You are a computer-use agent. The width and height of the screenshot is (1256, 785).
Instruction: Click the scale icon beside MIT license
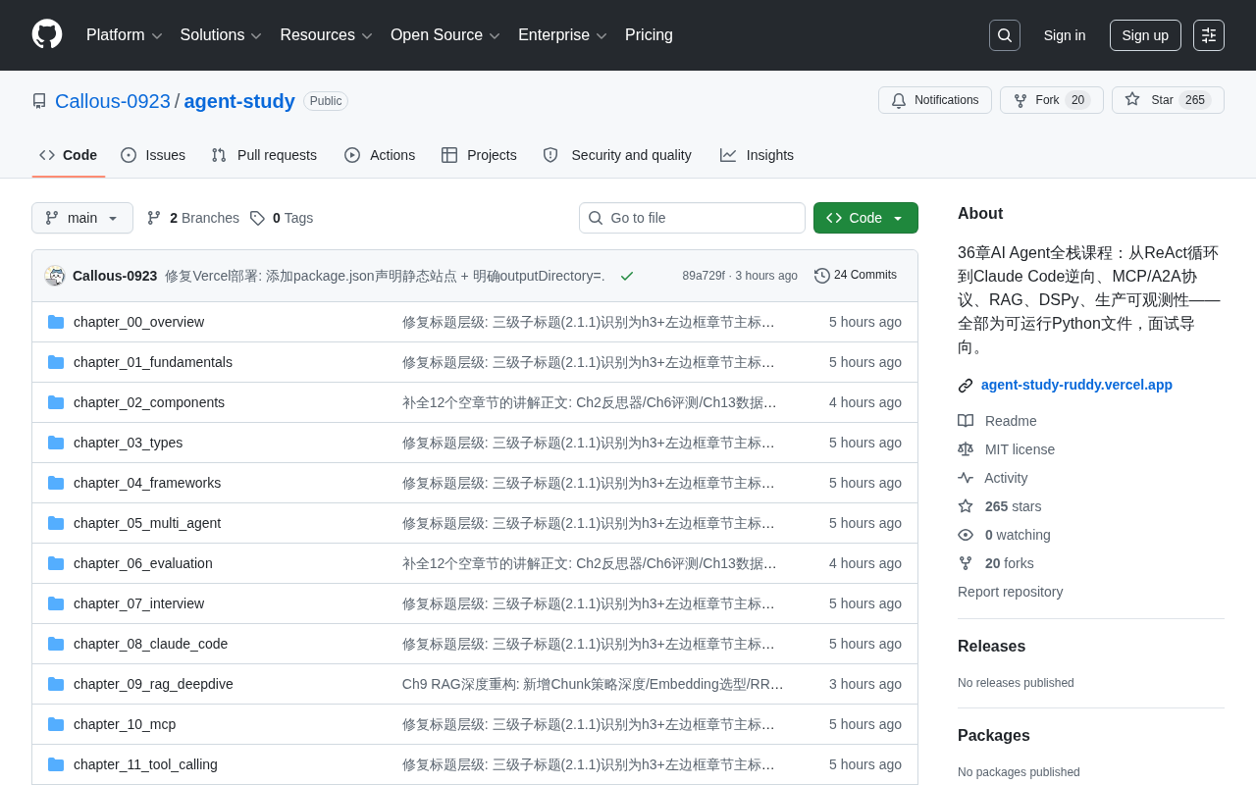[966, 449]
